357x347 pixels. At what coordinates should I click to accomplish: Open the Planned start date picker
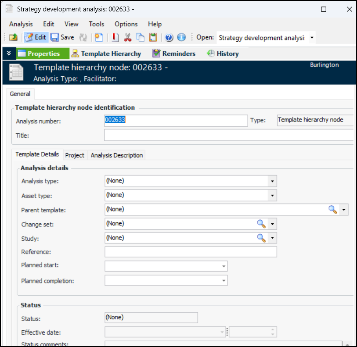pos(224,266)
